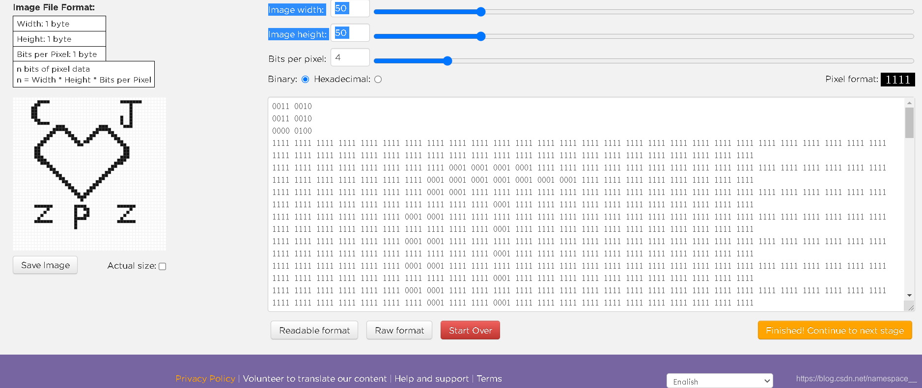
Task: Click the 'n bits of pixel data' cell
Action: (84, 74)
